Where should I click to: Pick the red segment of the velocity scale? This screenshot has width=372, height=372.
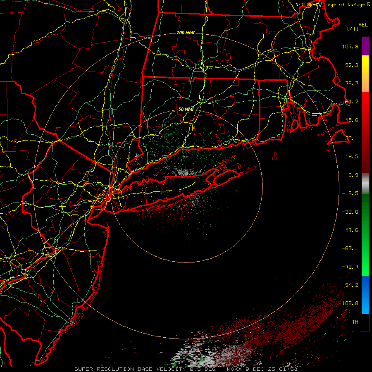[x=365, y=132]
